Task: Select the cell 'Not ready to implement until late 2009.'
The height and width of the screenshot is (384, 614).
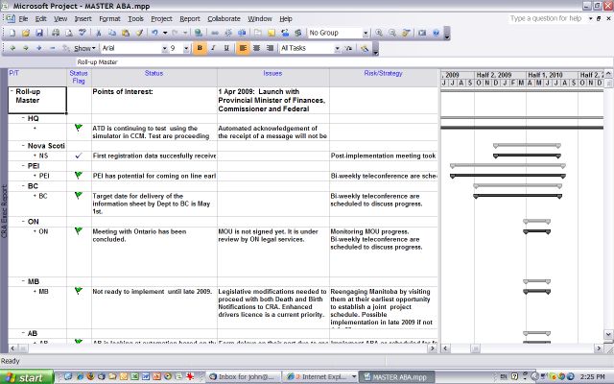Action: 154,307
